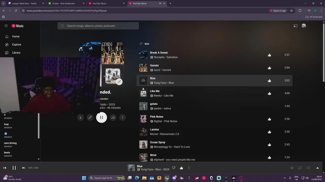Dislike the current song Blue

174,168
